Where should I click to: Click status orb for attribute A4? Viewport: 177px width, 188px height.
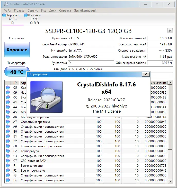click(x=8, y=107)
